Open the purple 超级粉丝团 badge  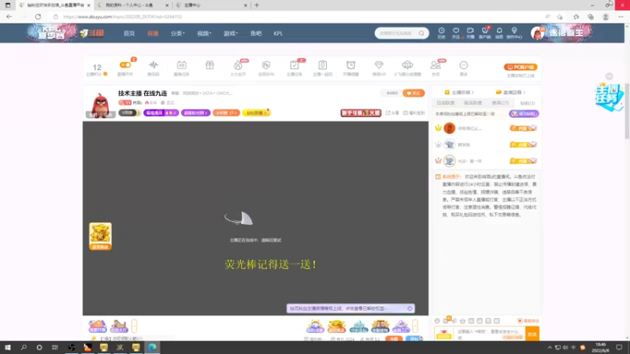195,113
